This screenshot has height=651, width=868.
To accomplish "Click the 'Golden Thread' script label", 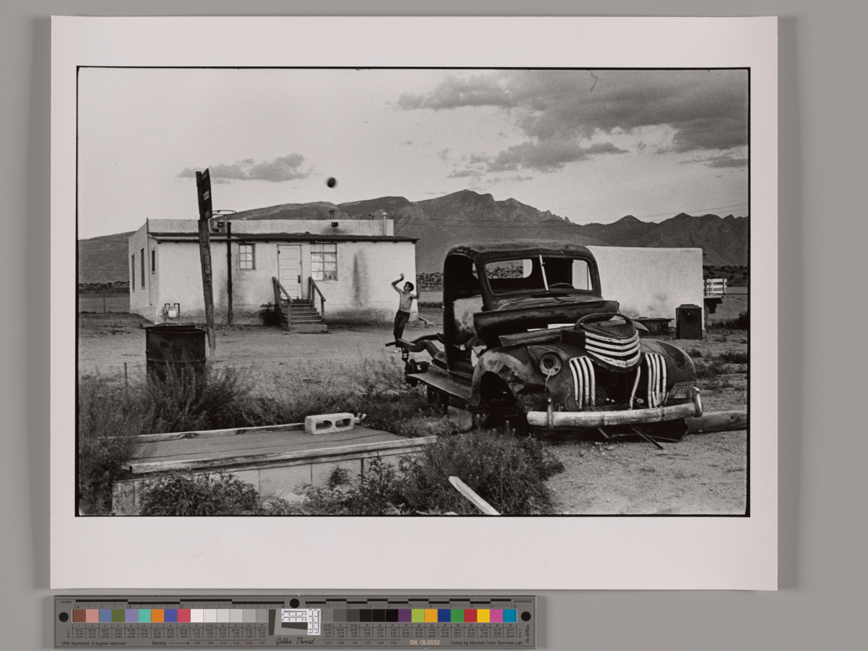I will [295, 641].
